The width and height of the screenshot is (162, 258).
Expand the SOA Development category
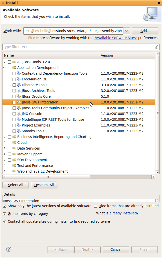(5, 160)
